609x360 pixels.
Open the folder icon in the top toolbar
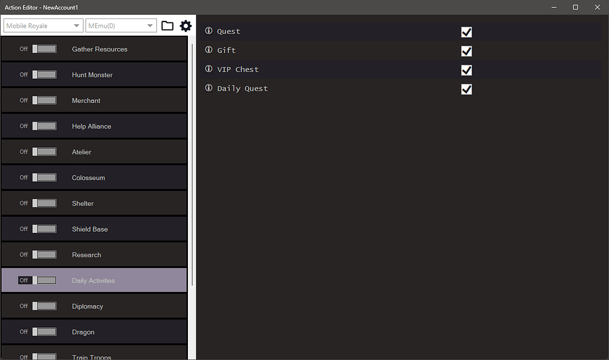tap(167, 26)
